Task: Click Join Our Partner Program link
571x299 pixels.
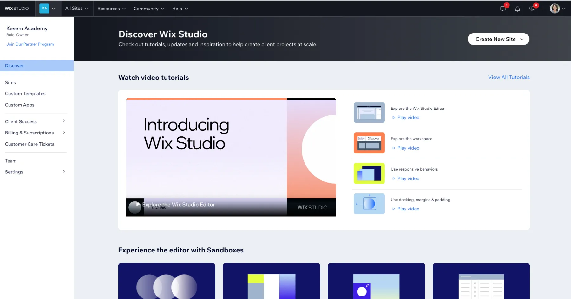Action: 30,44
